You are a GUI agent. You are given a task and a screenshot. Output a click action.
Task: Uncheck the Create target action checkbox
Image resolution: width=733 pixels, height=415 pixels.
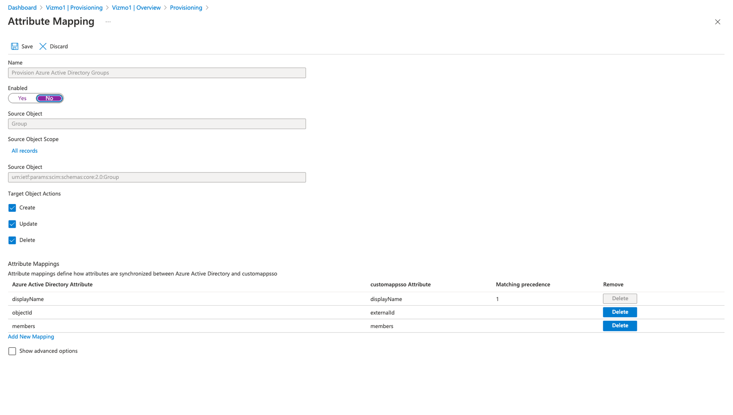click(x=12, y=208)
